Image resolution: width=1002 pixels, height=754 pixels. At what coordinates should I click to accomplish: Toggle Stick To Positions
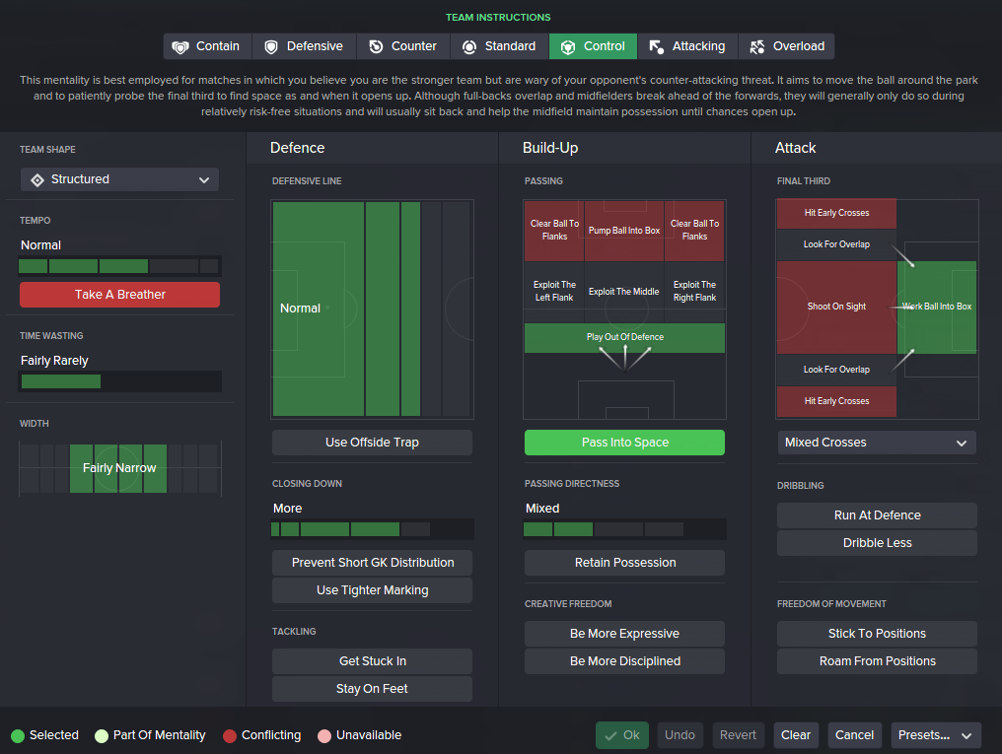[x=877, y=634]
